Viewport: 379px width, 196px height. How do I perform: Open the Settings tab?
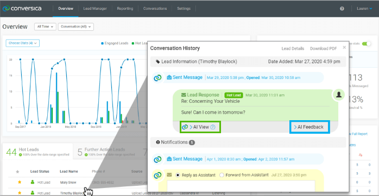coord(184,9)
